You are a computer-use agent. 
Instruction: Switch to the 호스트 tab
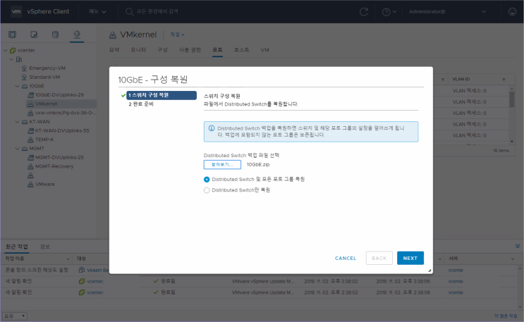click(x=242, y=50)
